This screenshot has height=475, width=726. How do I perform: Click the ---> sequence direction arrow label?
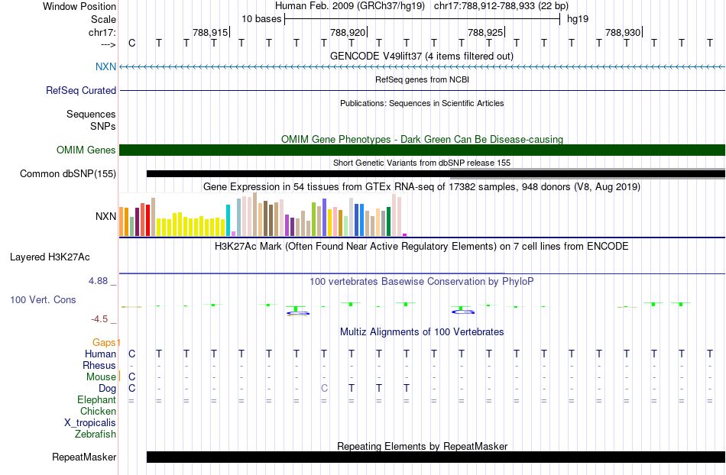(108, 44)
